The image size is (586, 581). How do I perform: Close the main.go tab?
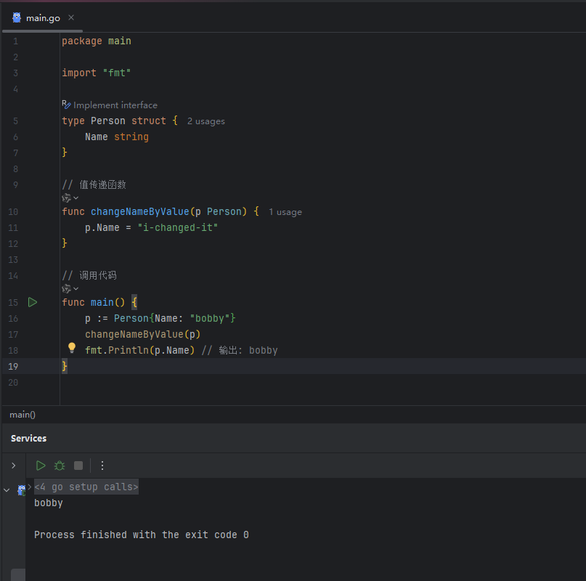[x=71, y=17]
